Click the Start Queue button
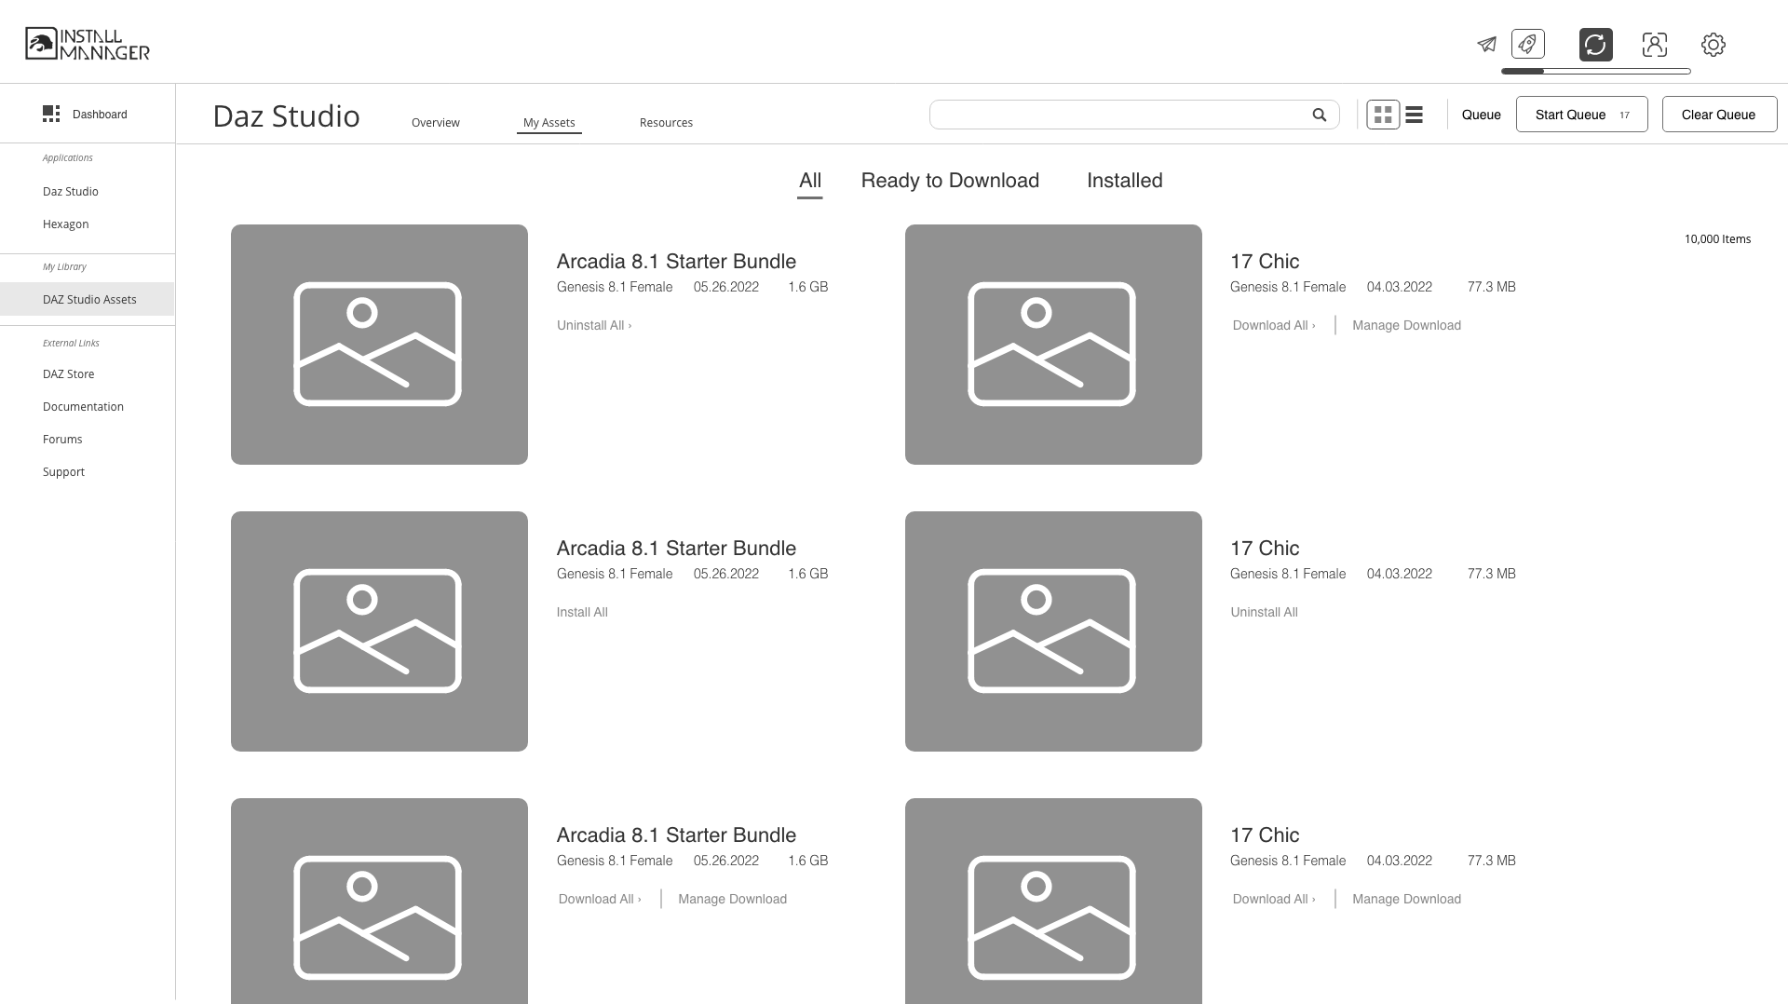 (x=1581, y=114)
